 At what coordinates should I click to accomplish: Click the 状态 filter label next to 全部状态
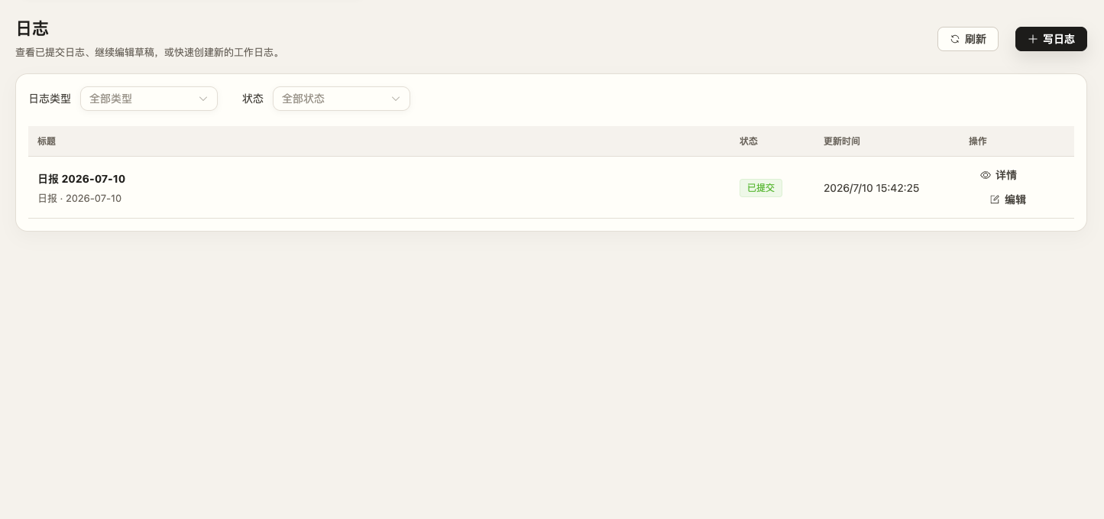coord(253,99)
